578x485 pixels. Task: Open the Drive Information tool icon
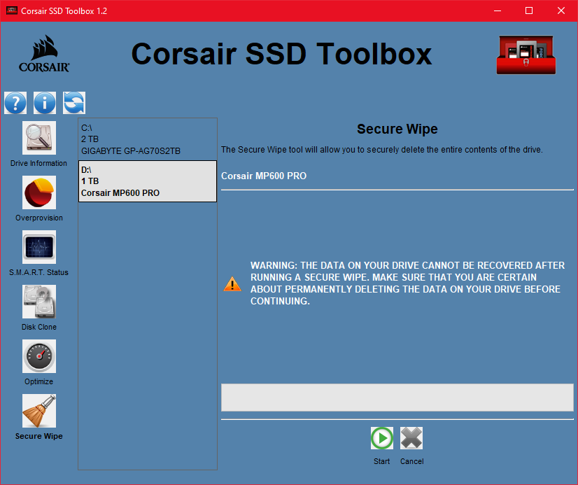click(x=39, y=138)
